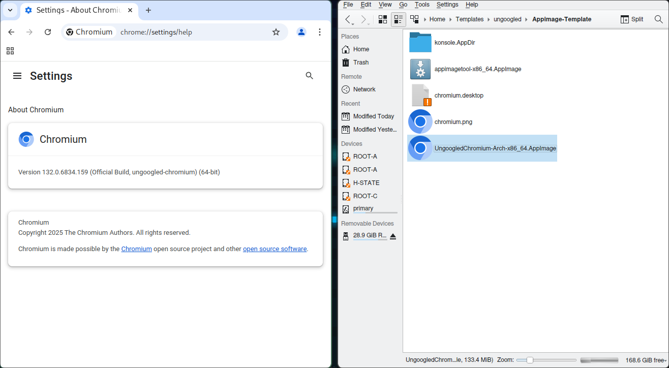
Task: Open Chromium three-dot menu
Action: (x=320, y=32)
